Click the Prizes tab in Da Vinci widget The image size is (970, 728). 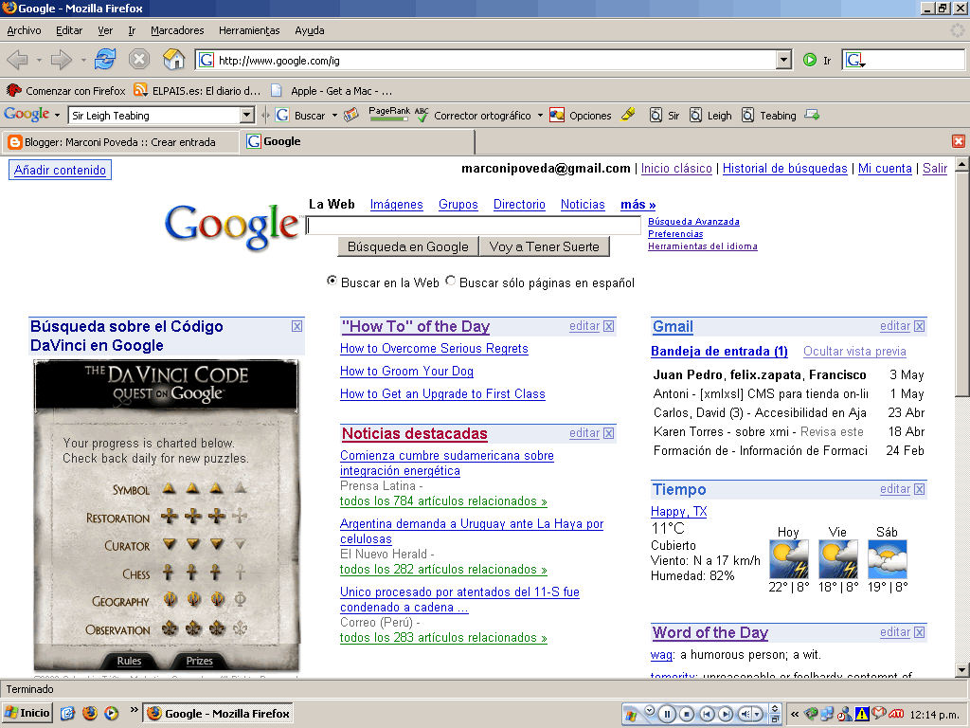[x=199, y=661]
